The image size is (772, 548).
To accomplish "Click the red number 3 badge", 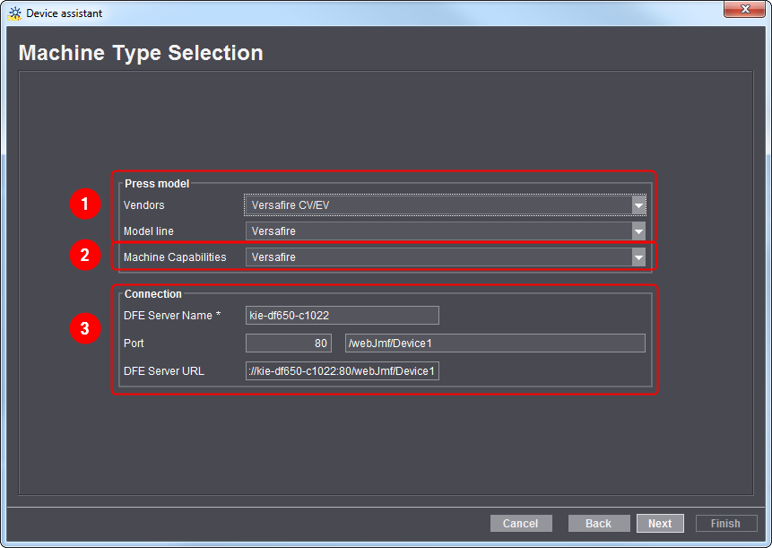I will [84, 329].
